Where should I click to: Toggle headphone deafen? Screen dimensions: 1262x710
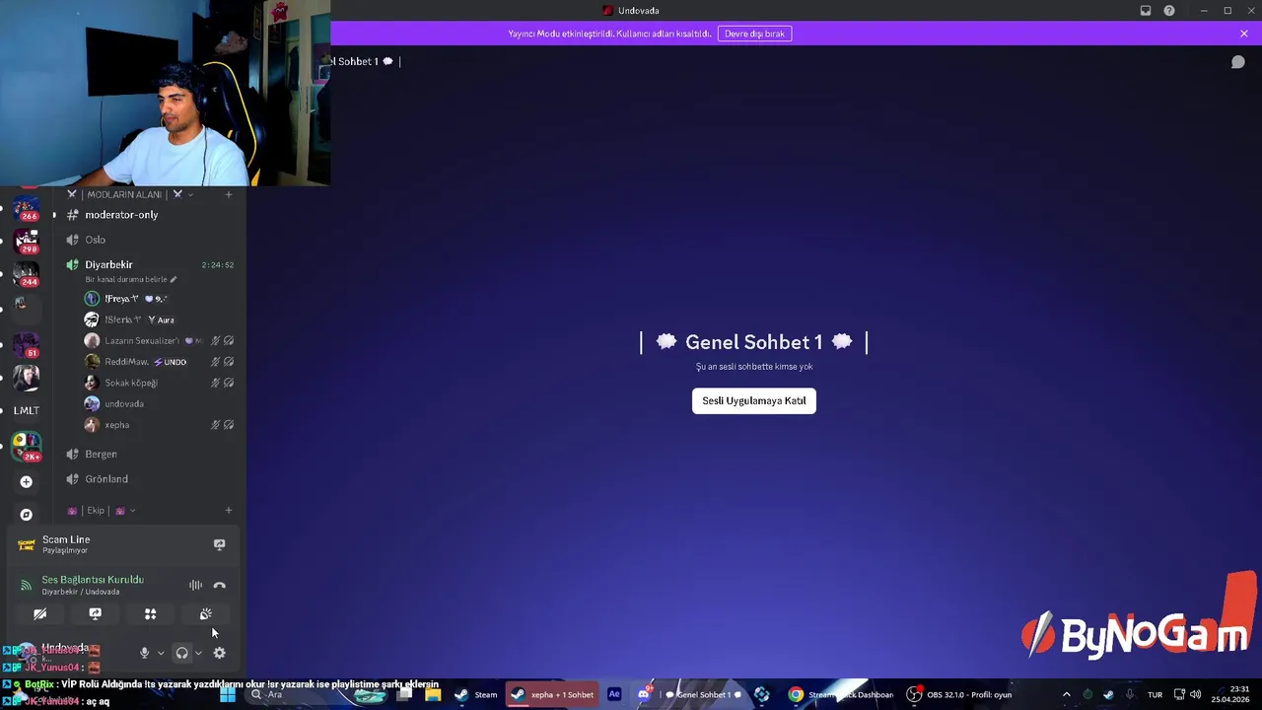[x=181, y=653]
